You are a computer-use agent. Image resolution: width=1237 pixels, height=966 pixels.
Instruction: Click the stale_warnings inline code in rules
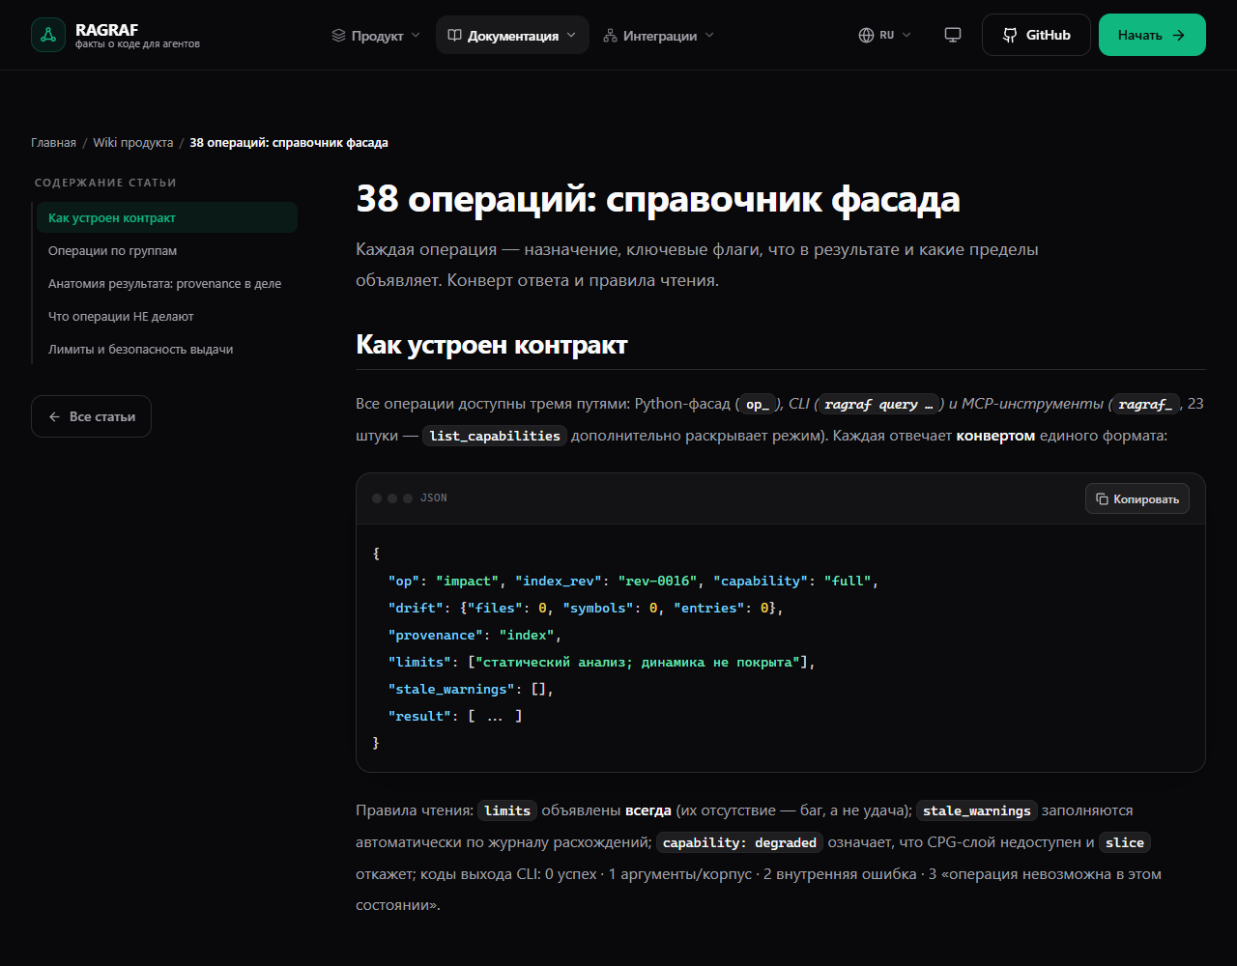click(977, 810)
